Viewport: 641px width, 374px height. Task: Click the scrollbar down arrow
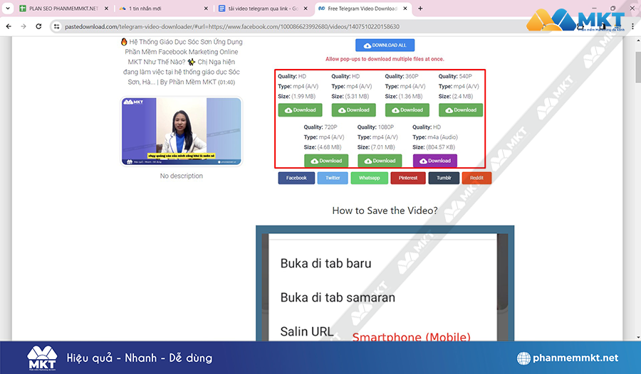(x=638, y=337)
